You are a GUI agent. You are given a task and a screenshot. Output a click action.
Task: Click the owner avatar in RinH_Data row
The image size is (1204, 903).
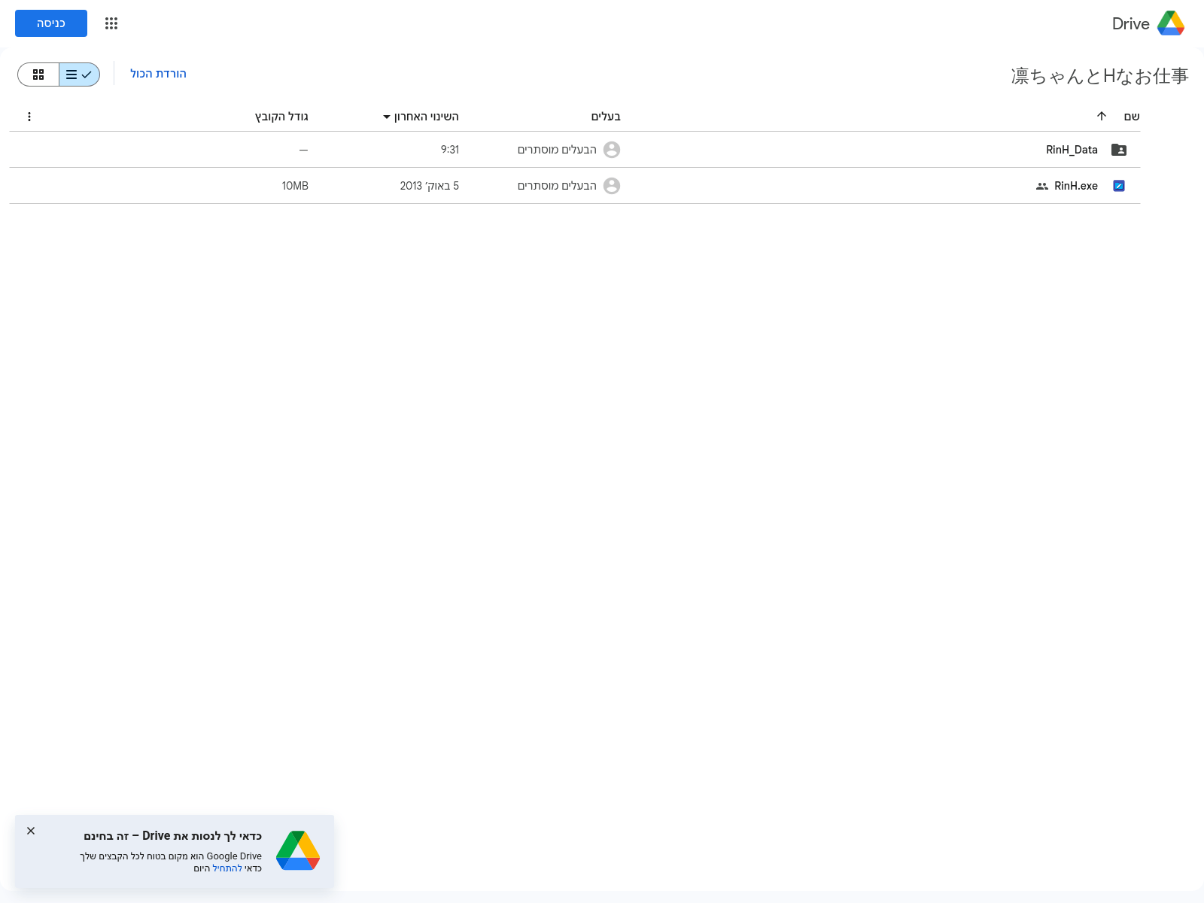click(612, 150)
